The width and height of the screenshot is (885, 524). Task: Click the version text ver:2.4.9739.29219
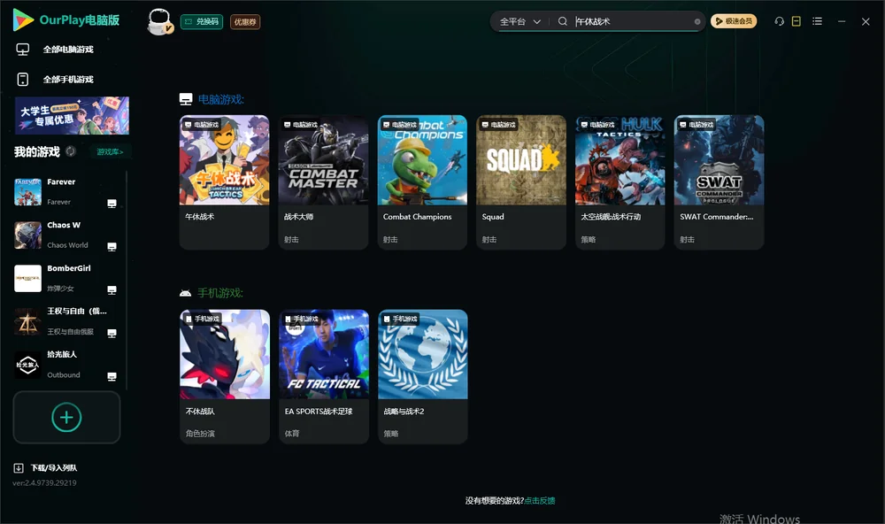(x=44, y=482)
